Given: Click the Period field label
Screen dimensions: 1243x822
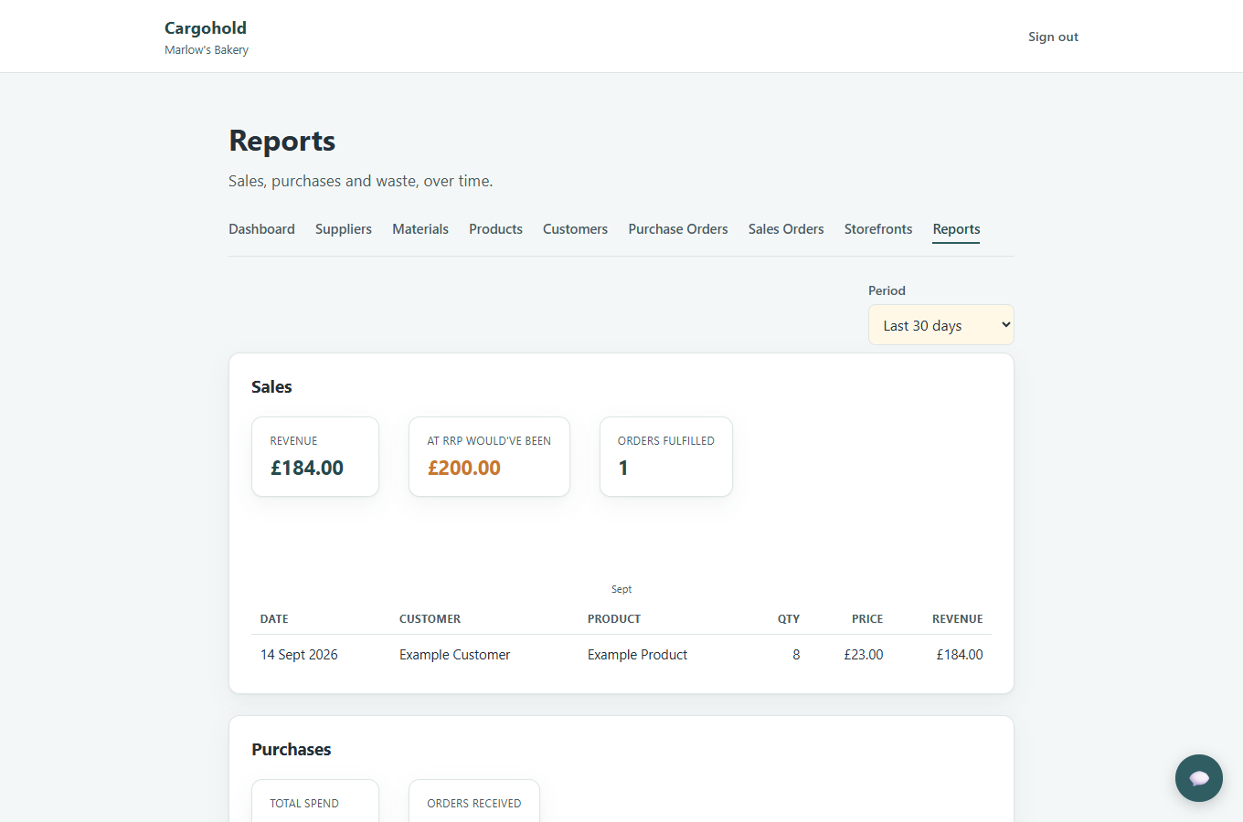Looking at the screenshot, I should (x=887, y=290).
